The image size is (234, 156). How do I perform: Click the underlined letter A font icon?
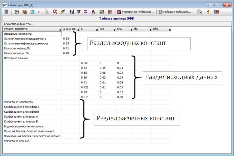93,12
